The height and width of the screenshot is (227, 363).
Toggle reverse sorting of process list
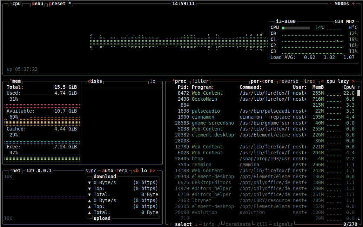click(289, 81)
